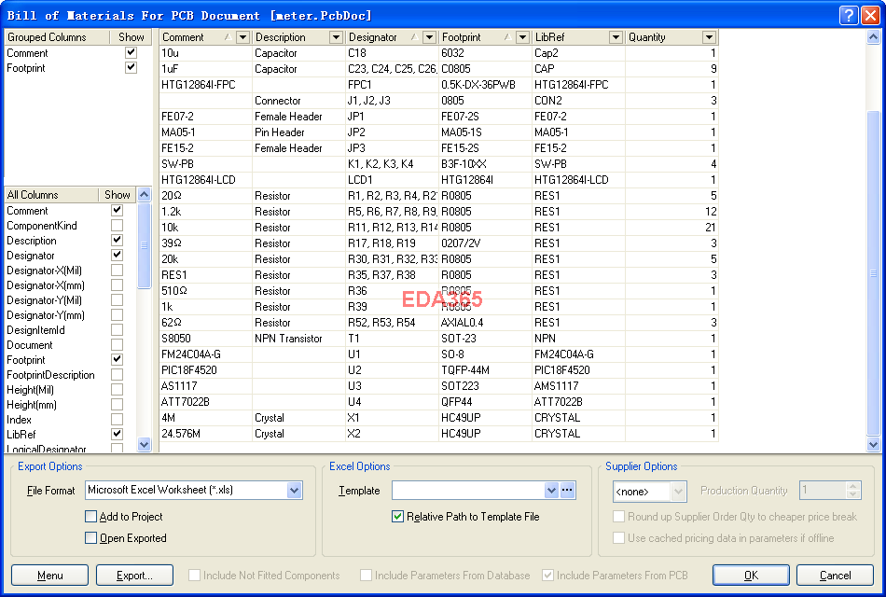
Task: Uncheck Relative Path to Template File
Action: click(398, 517)
